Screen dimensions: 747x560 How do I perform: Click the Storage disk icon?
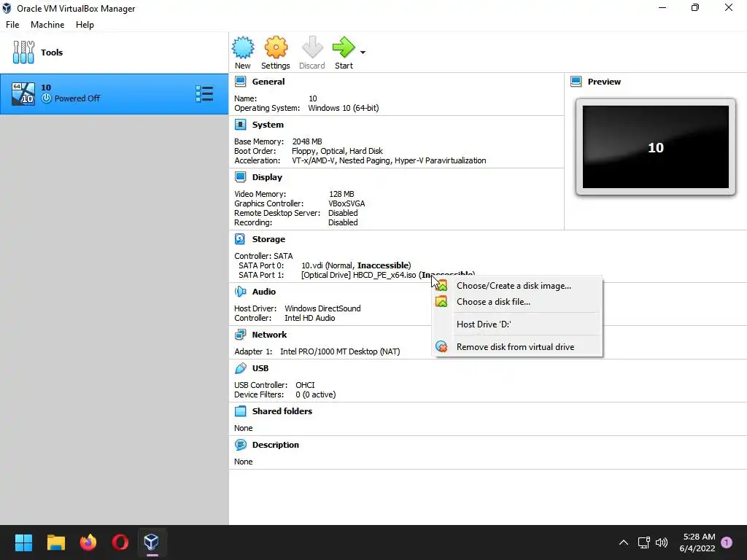(x=240, y=239)
